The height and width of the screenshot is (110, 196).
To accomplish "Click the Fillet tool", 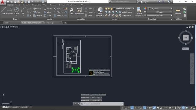I will click(x=57, y=12).
